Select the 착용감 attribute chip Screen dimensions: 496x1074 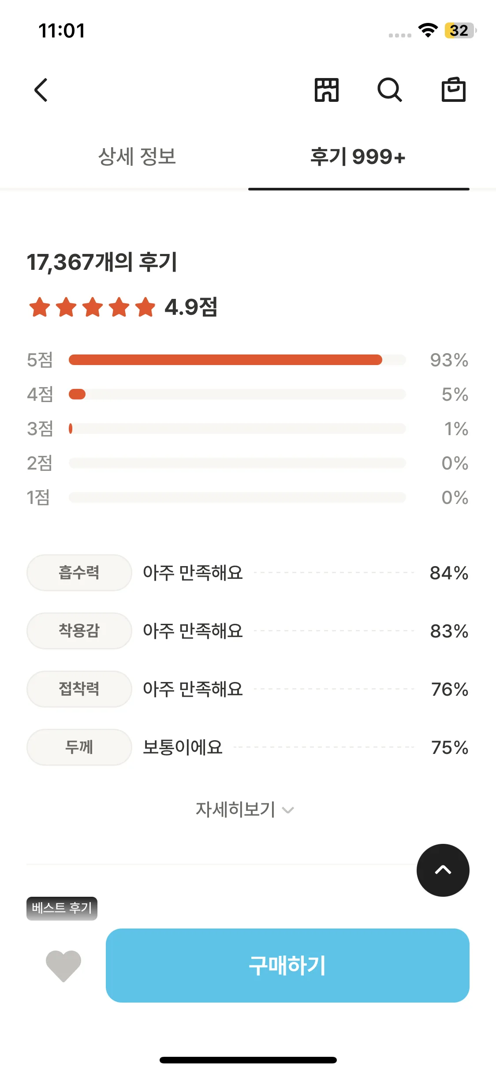tap(79, 631)
